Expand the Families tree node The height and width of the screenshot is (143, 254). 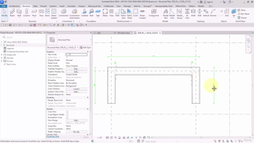click(x=2, y=58)
